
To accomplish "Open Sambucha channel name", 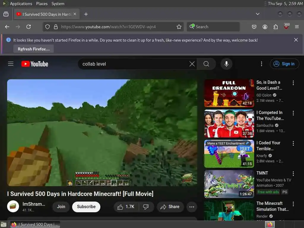I will pyautogui.click(x=265, y=126).
